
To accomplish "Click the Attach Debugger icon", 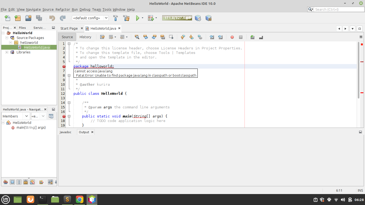I will 208,18.
